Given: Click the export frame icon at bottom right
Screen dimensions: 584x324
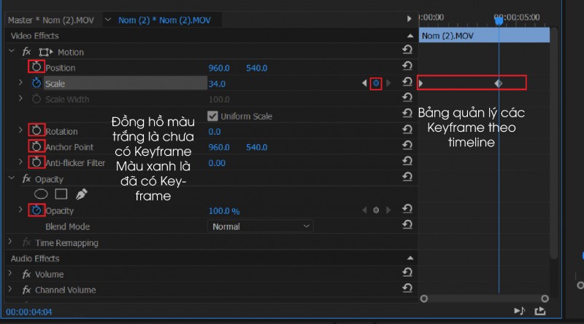Looking at the screenshot, I should tap(540, 311).
